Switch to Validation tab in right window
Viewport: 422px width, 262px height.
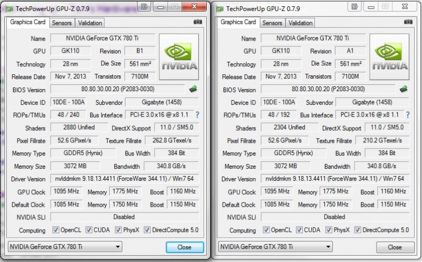(300, 23)
